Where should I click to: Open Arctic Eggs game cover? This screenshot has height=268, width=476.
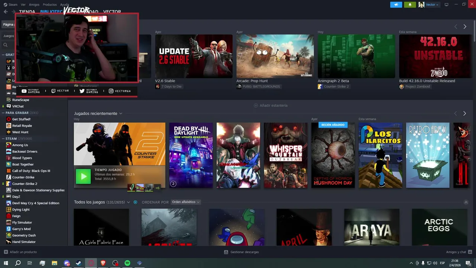point(439,227)
